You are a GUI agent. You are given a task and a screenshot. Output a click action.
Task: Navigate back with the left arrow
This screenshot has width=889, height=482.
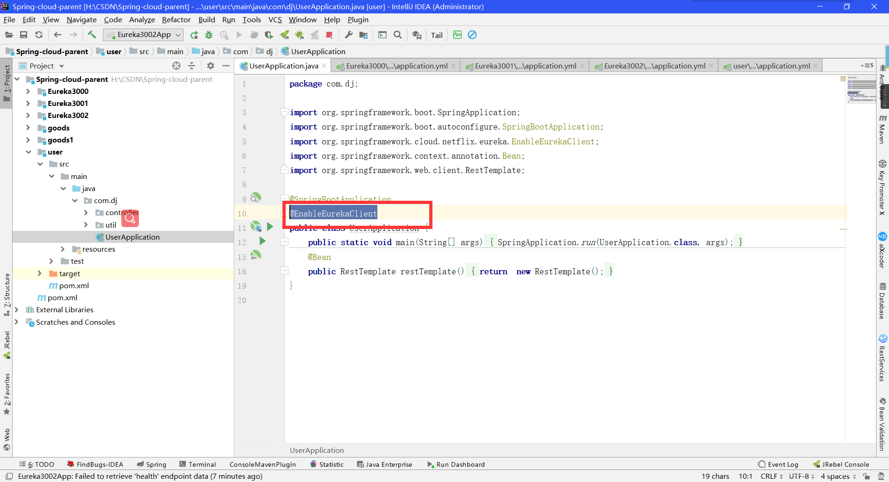pos(57,35)
